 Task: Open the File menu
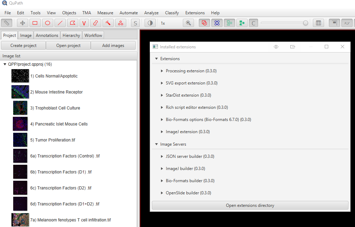click(7, 13)
